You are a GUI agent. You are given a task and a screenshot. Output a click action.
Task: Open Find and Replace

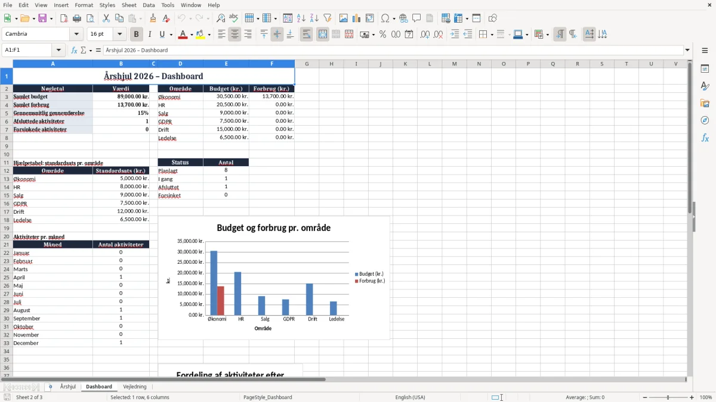click(x=221, y=18)
